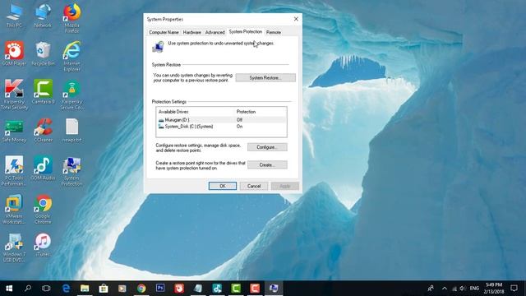
Task: Open the Recycle Bin
Action: (43, 53)
